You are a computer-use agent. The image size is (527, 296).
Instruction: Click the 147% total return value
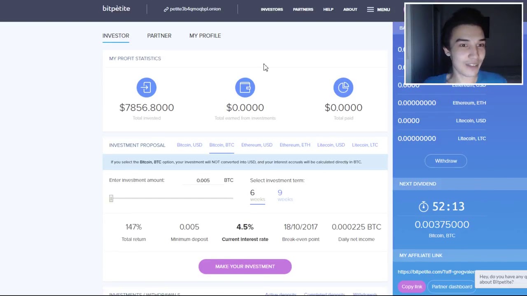coord(133,227)
